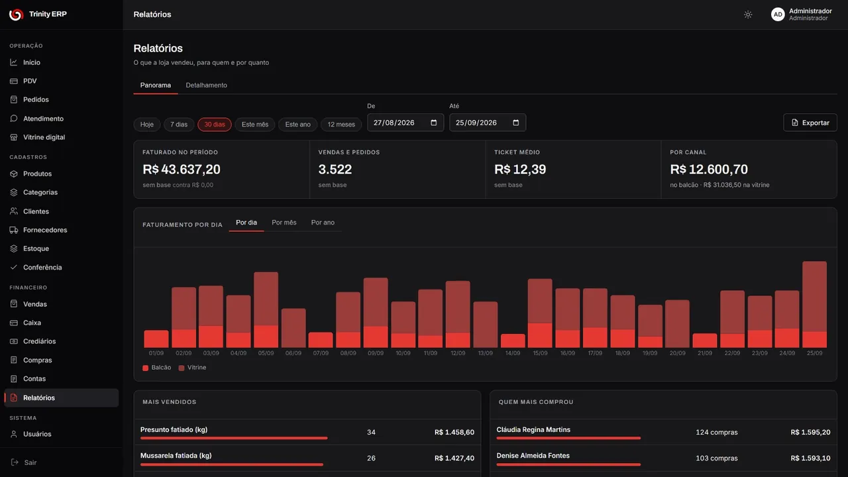Viewport: 848px width, 477px height.
Task: Select the Hoje period filter
Action: point(147,125)
